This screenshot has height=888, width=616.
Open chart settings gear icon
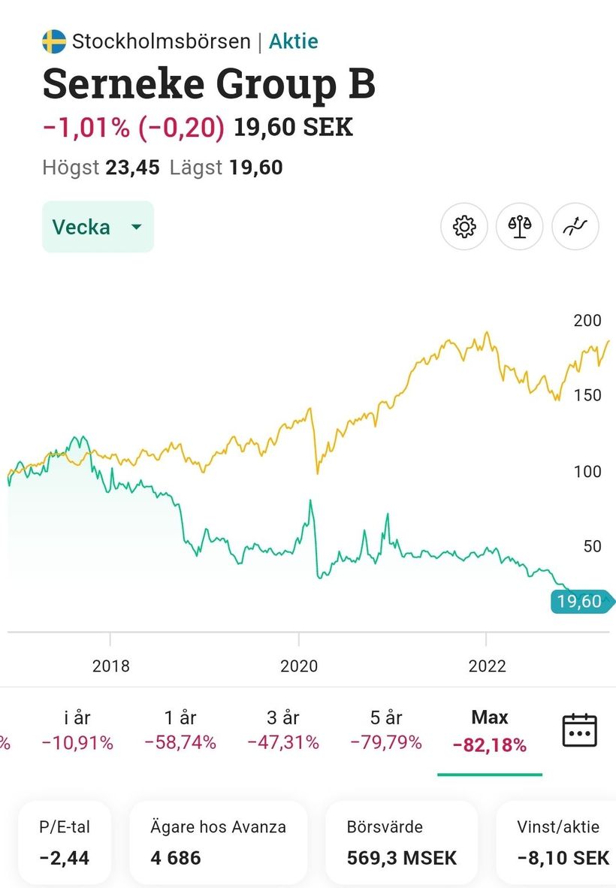pyautogui.click(x=464, y=227)
